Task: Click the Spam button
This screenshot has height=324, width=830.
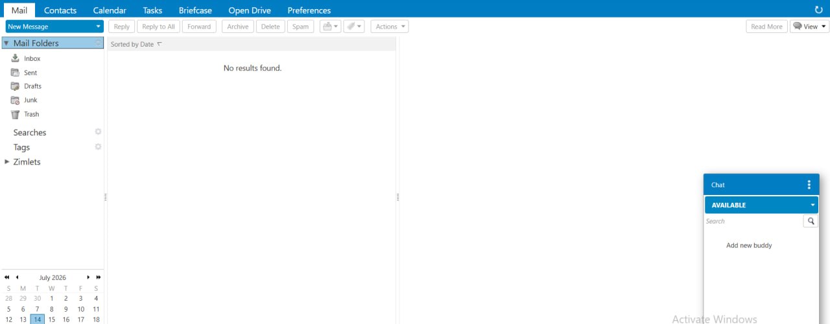Action: pos(300,27)
